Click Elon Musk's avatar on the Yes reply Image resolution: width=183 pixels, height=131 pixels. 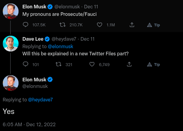(x=11, y=83)
